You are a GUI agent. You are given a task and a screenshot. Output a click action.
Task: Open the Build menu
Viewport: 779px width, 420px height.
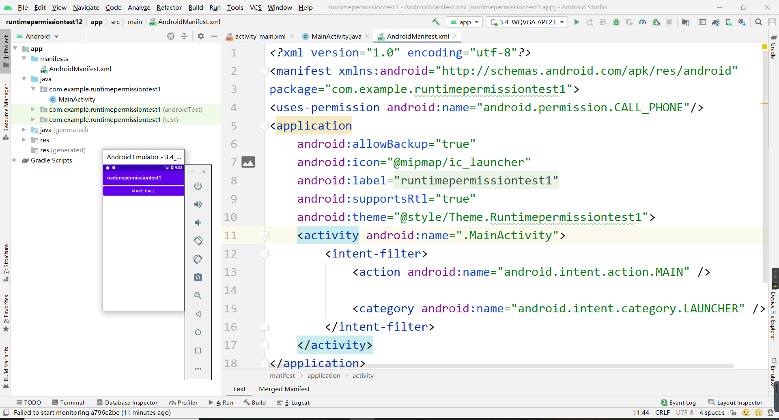pyautogui.click(x=196, y=7)
